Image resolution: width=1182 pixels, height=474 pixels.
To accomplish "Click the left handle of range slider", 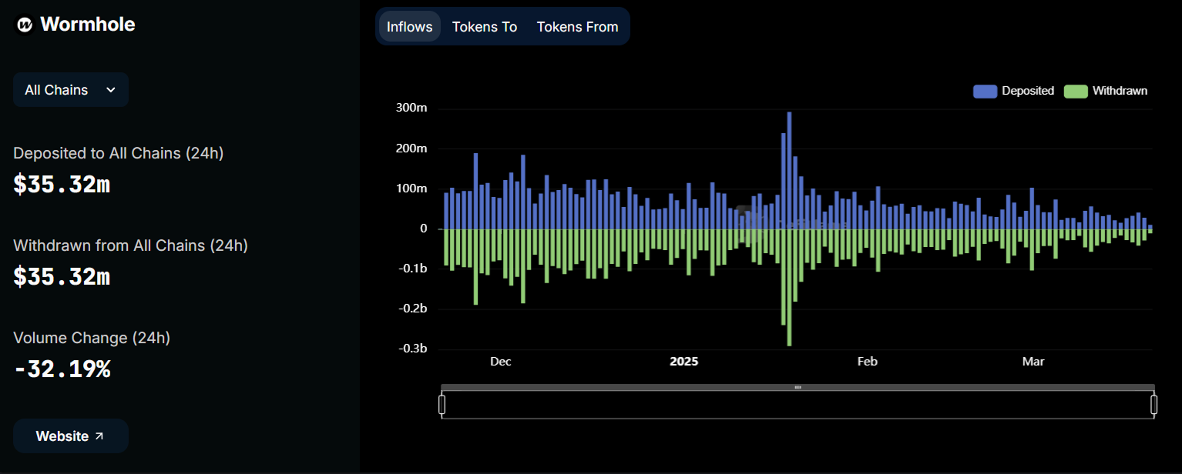I will click(x=442, y=404).
